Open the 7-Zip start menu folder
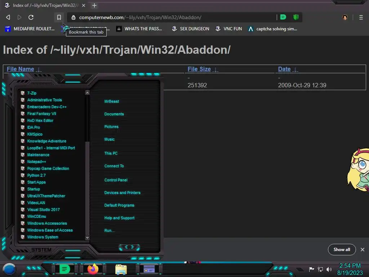This screenshot has width=369, height=277. point(32,93)
